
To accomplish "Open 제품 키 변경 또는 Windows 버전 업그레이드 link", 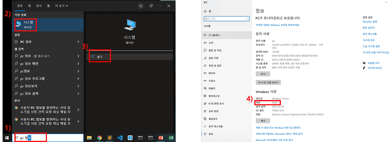I will 278,128.
